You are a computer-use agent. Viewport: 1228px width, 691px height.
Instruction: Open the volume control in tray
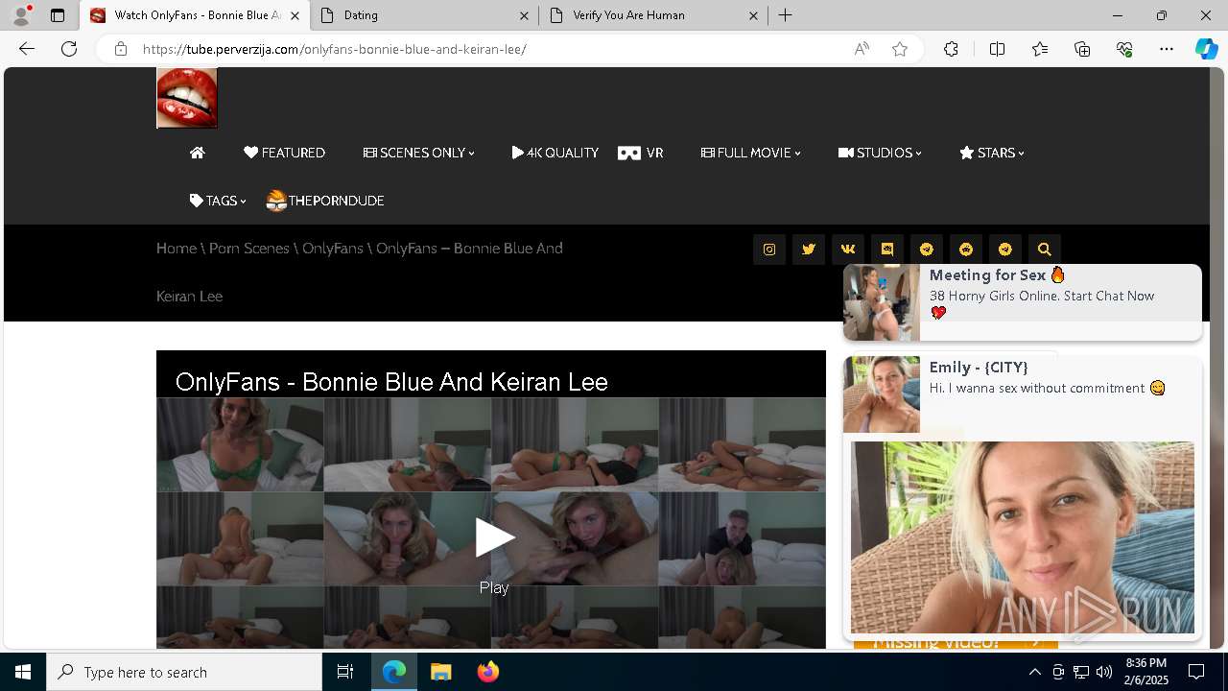pyautogui.click(x=1103, y=672)
